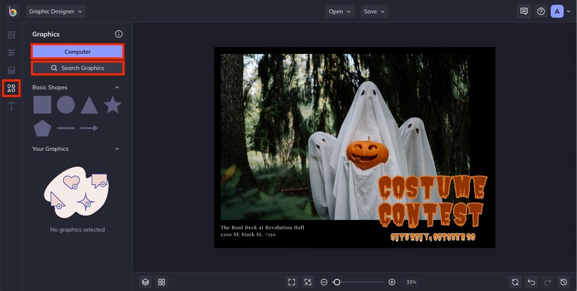577x291 pixels.
Task: Click the undo arrow icon
Action: pos(531,282)
